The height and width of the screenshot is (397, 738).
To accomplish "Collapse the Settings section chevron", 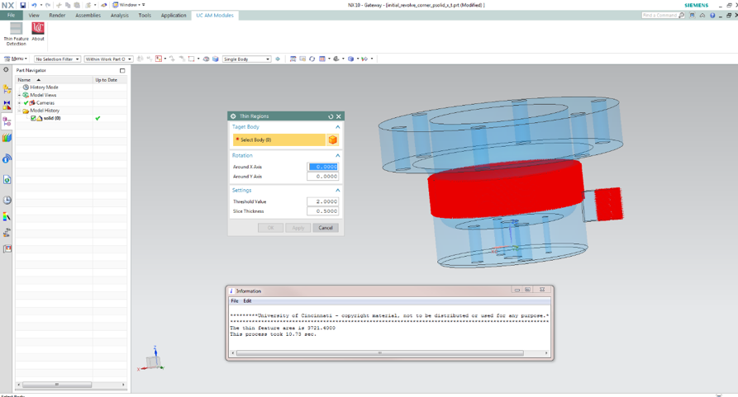I will (337, 191).
